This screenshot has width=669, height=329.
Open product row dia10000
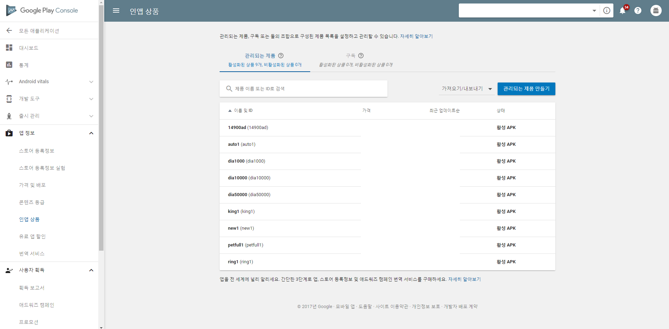pos(387,178)
